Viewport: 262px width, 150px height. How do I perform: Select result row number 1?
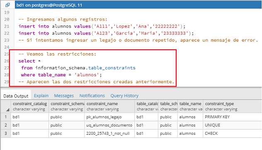pyautogui.click(x=6, y=117)
